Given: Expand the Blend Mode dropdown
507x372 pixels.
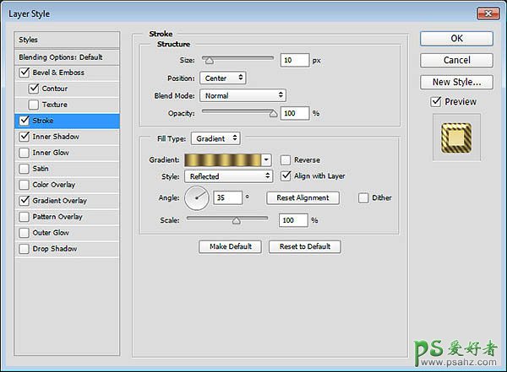Looking at the screenshot, I should 243,95.
